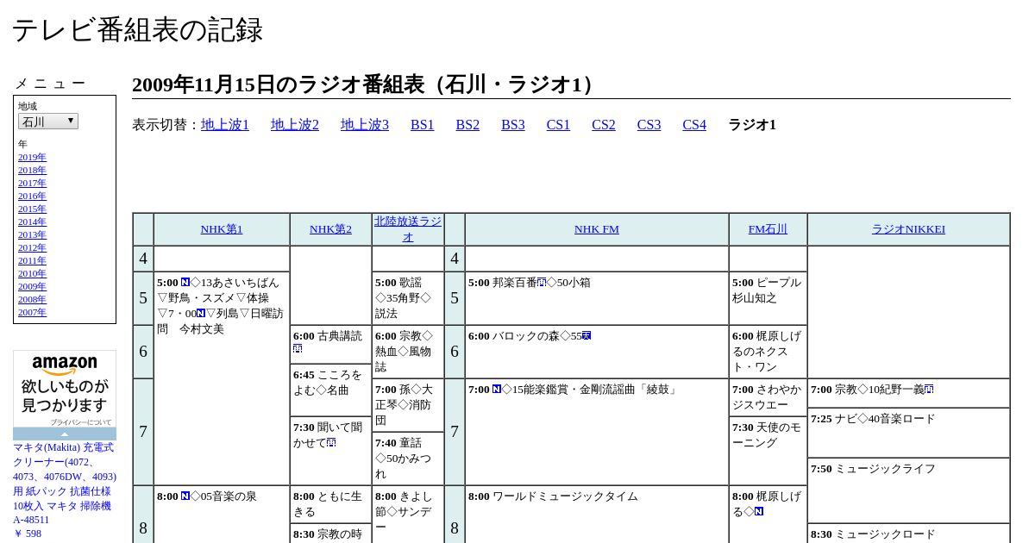Select the 5:00 ピープル 杉山知之 program cell

pyautogui.click(x=768, y=298)
